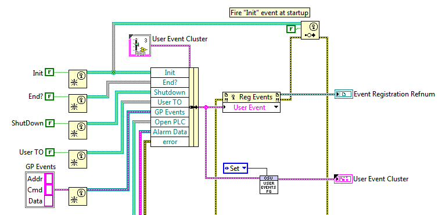The image size is (442, 215).
Task: Click the ShutDown constant label
Action: click(x=28, y=123)
